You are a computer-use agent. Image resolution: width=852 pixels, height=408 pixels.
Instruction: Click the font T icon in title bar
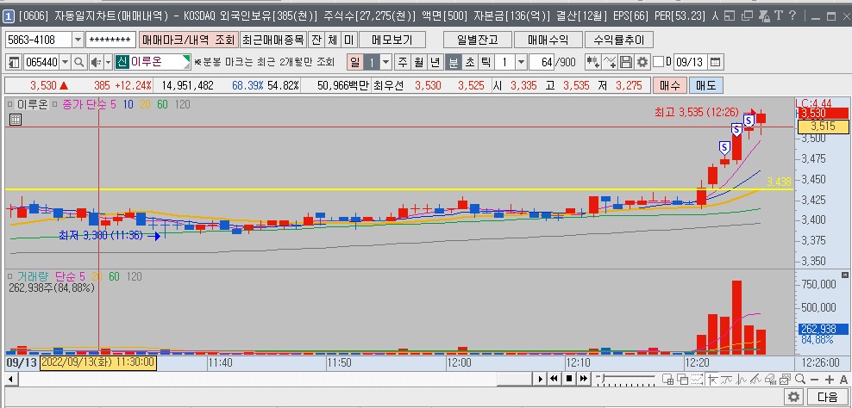pos(779,15)
